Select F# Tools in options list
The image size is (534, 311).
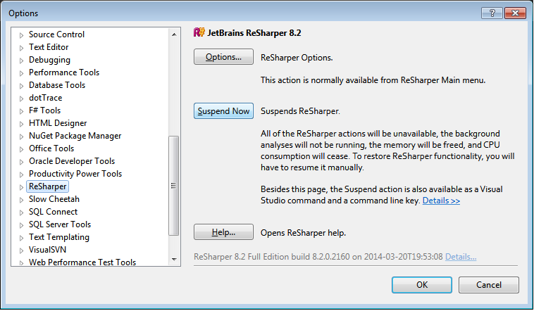(x=44, y=110)
